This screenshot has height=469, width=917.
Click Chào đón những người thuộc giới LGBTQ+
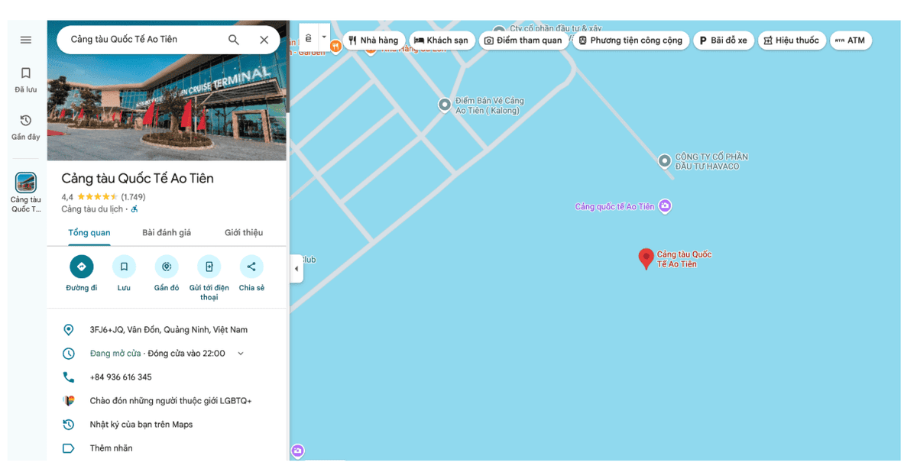click(x=170, y=401)
